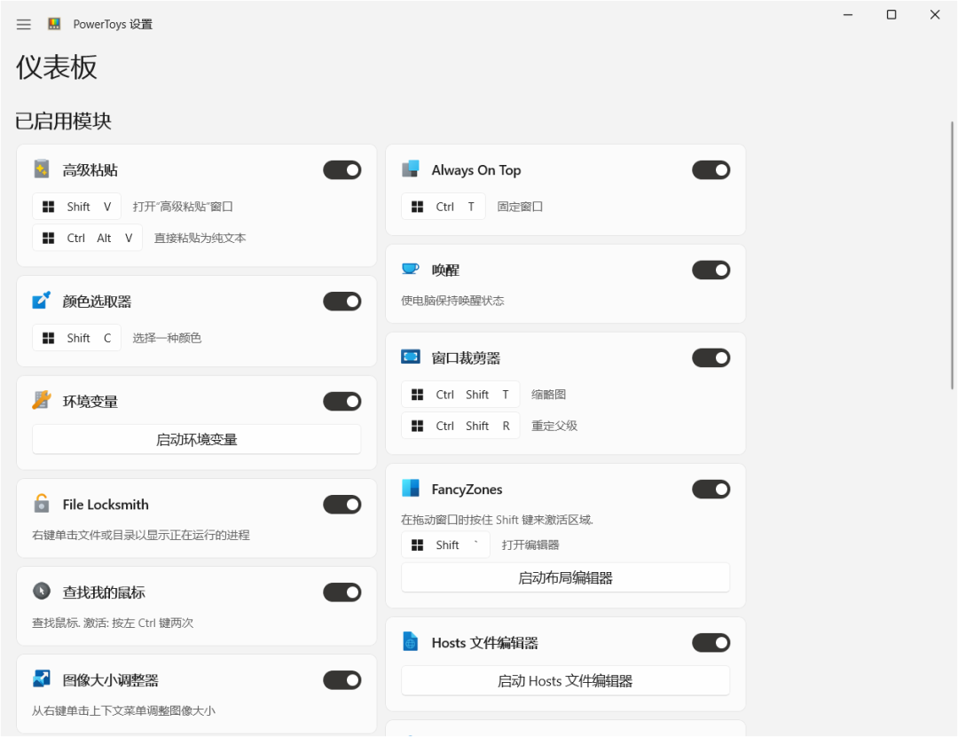Click Windows key icon in Ctrl T shortcut
Screen dimensions: 958x737
[x=417, y=207]
